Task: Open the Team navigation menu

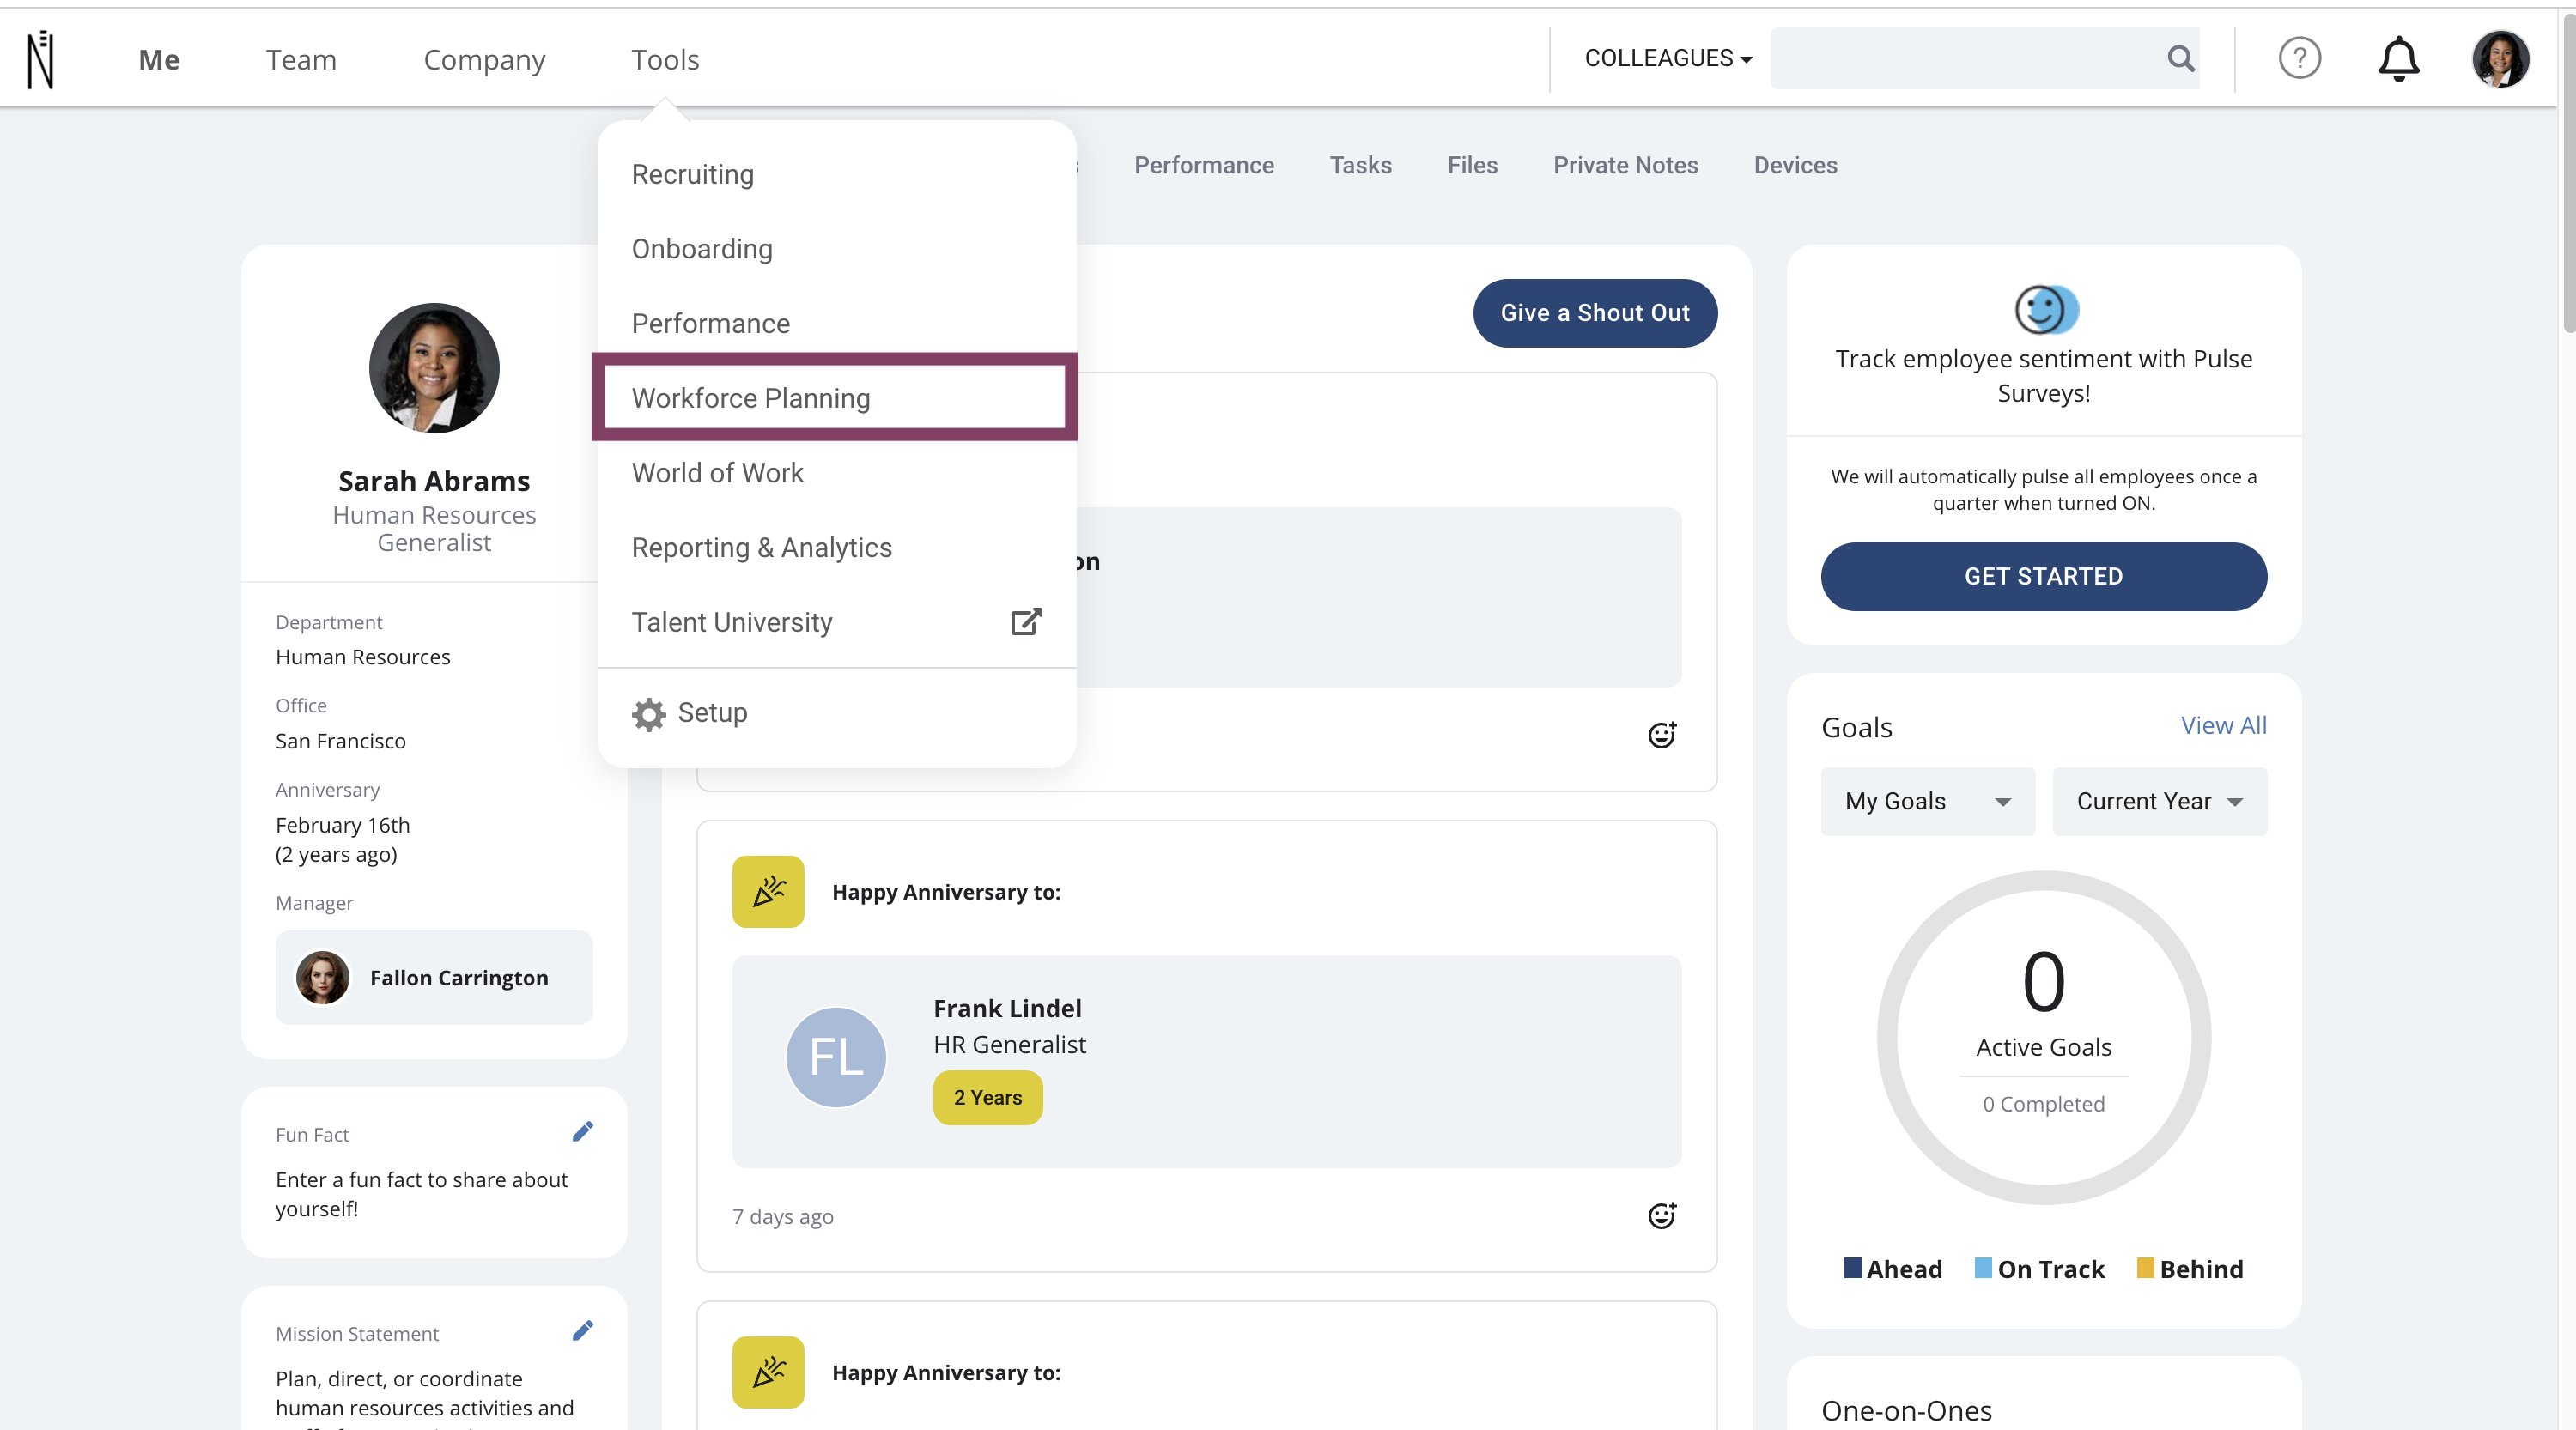Action: [x=301, y=59]
